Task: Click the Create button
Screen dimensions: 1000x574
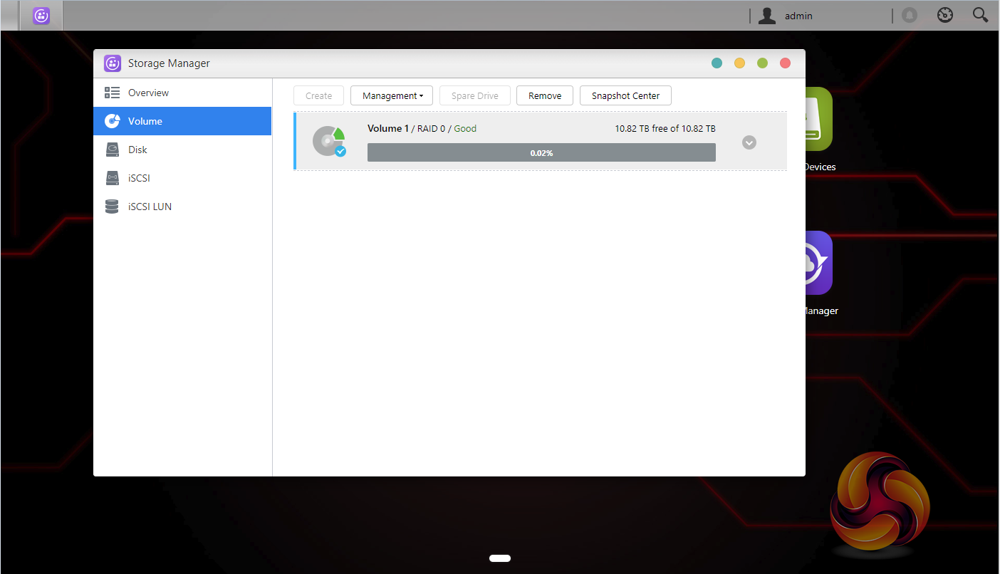Action: 318,95
